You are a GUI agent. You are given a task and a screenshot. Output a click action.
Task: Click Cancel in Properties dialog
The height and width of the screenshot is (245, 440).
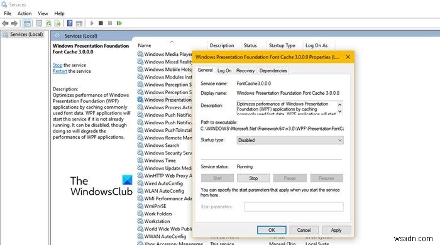click(304, 230)
